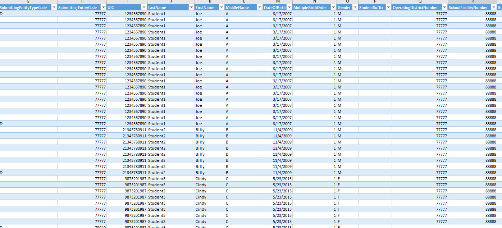The image size is (502, 228).
Task: Select the MultipleBirthOrder header cell
Action: click(315, 8)
